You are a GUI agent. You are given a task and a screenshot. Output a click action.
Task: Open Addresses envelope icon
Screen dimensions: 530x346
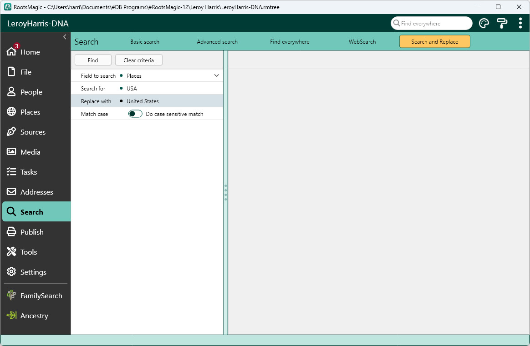(x=11, y=192)
